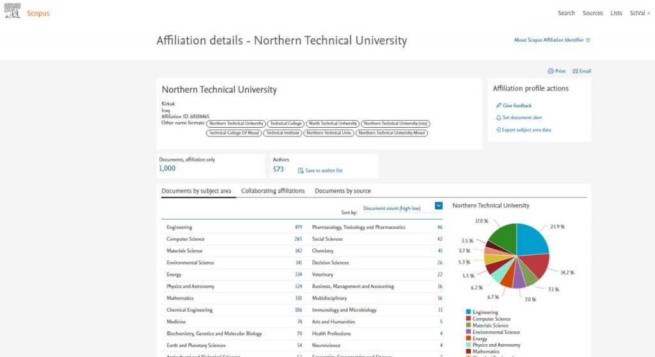Click Social Sciences count 42
Screen dimensions: 655x357
[x=439, y=239]
